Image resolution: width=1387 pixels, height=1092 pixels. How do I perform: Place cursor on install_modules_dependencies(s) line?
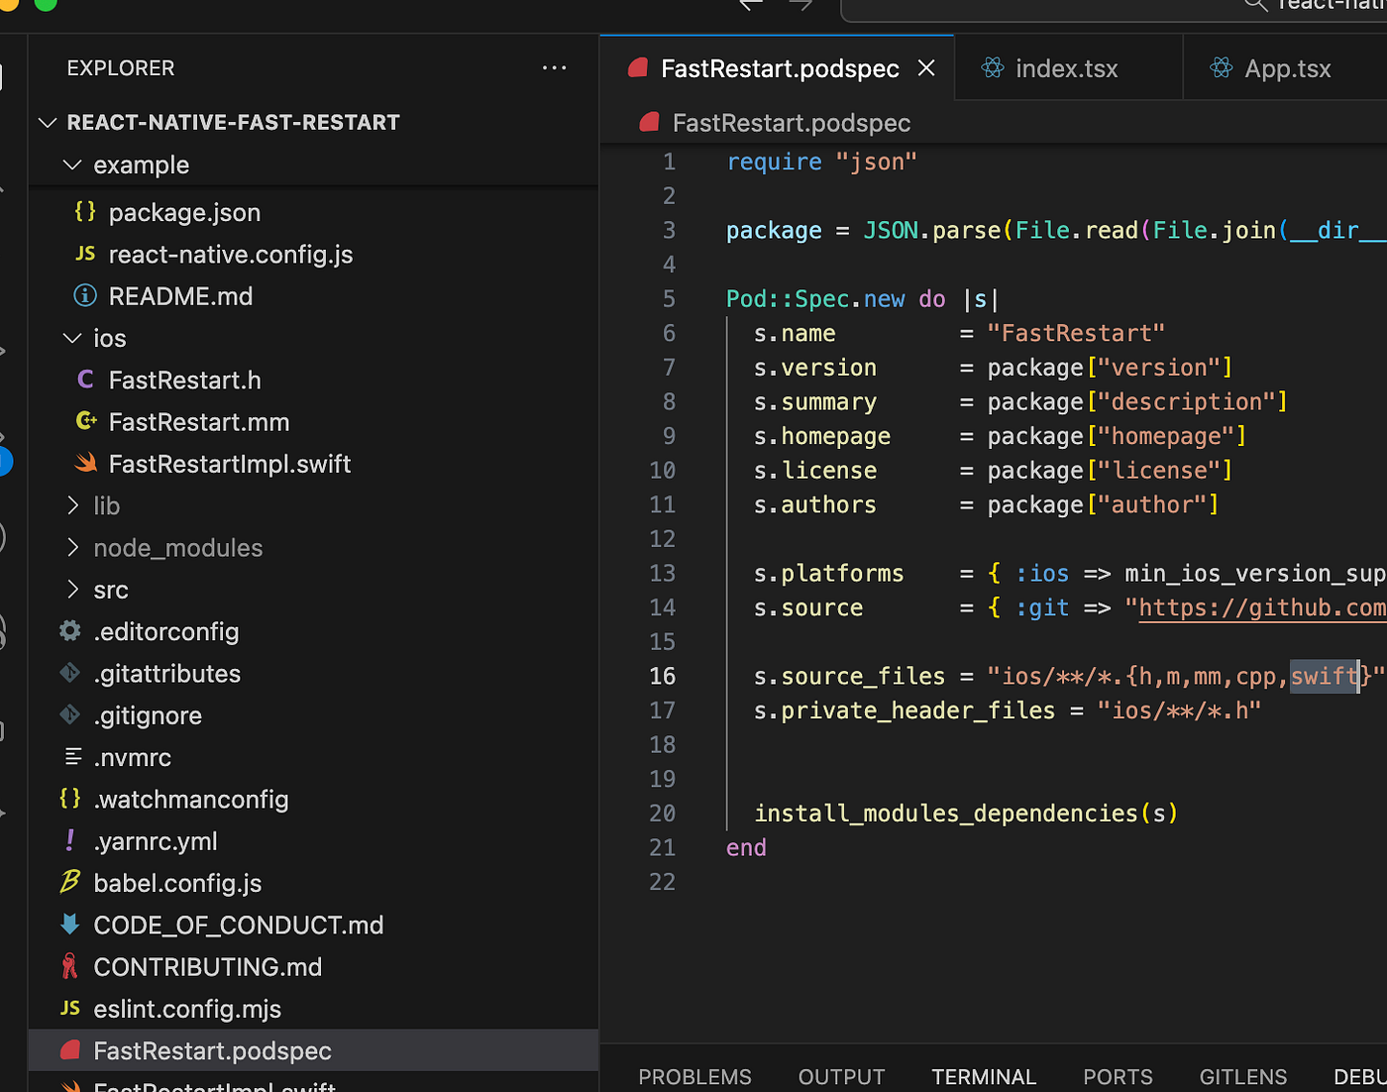966,814
